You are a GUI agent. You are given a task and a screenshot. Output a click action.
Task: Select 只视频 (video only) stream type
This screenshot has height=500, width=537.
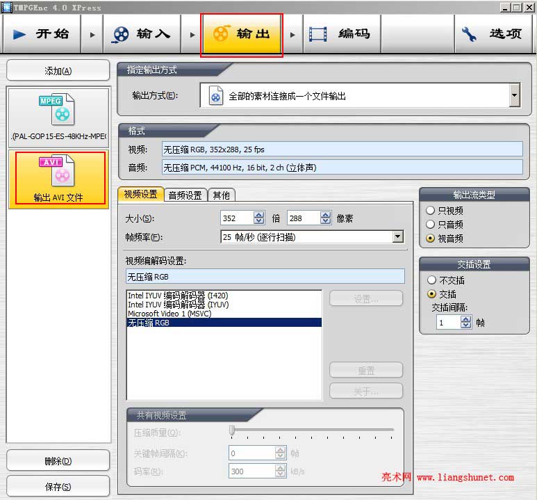click(431, 210)
